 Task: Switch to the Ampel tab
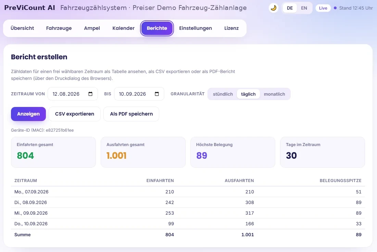tap(92, 28)
